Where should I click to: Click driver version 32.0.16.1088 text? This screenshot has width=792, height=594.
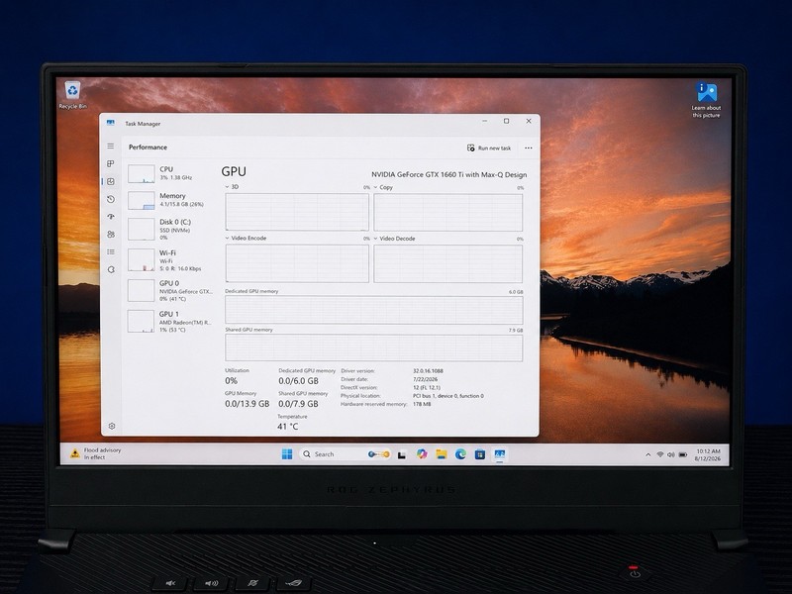point(428,370)
